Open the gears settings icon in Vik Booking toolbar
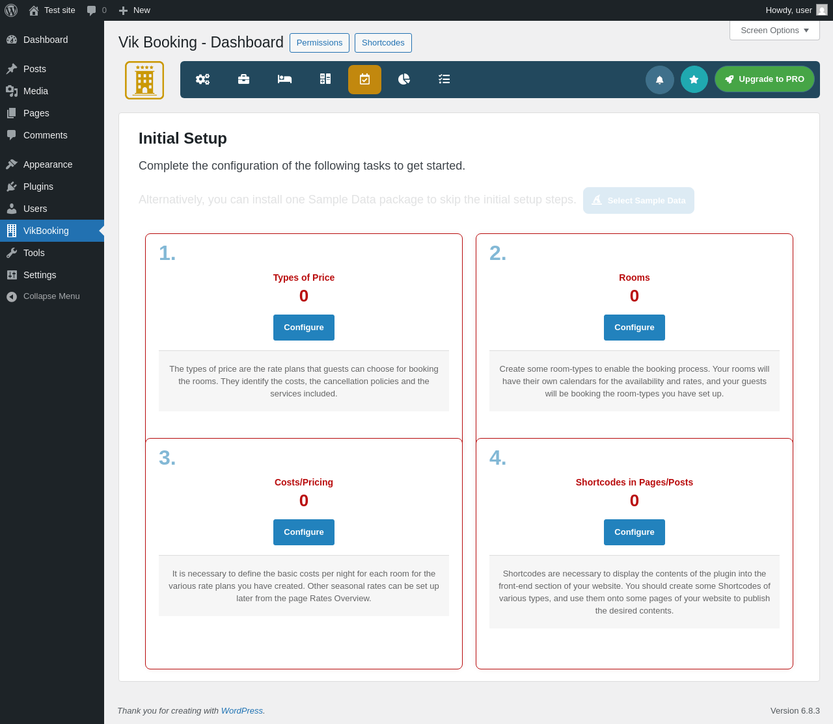 pos(202,79)
